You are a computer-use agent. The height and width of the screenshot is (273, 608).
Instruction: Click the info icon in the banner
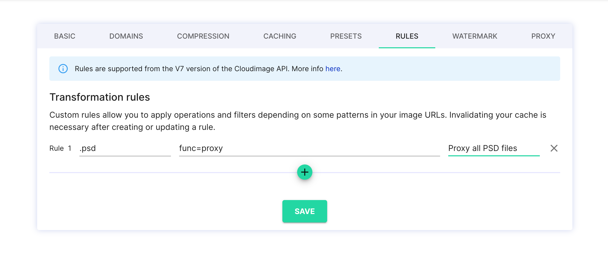63,69
